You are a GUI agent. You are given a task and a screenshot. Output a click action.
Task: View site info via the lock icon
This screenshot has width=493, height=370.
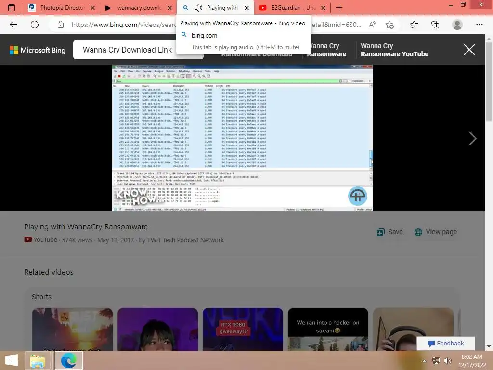[61, 25]
